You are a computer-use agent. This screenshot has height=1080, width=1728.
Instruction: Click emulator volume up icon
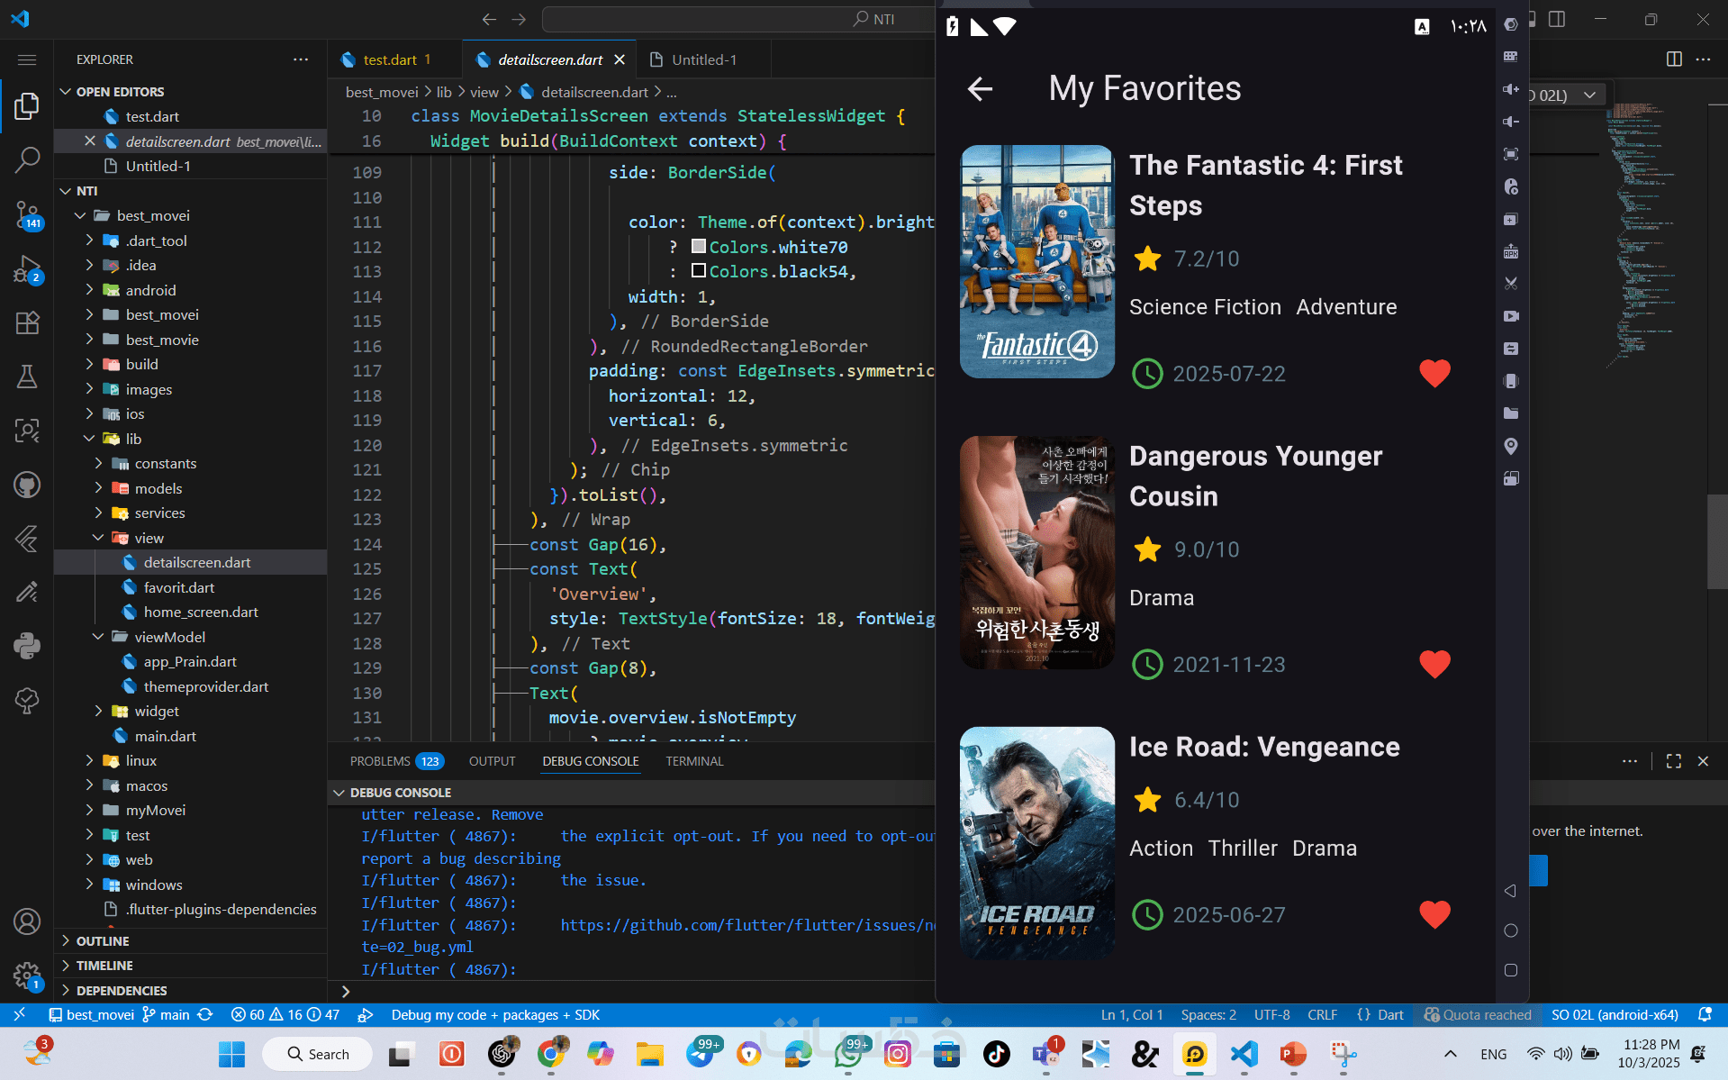pyautogui.click(x=1511, y=89)
